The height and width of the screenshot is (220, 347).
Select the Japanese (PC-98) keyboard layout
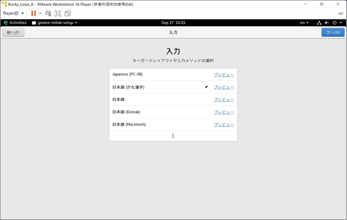127,74
